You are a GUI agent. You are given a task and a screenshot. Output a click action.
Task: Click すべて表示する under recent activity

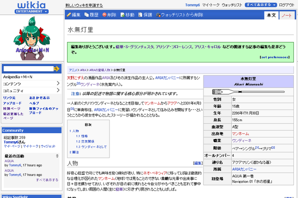click(x=47, y=180)
